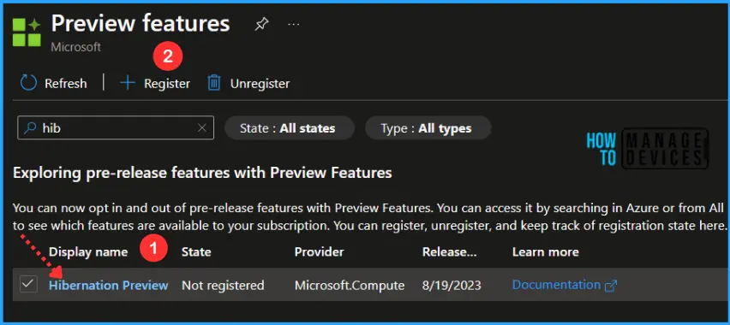Sort by Release column header
Image resolution: width=730 pixels, height=325 pixels.
449,252
